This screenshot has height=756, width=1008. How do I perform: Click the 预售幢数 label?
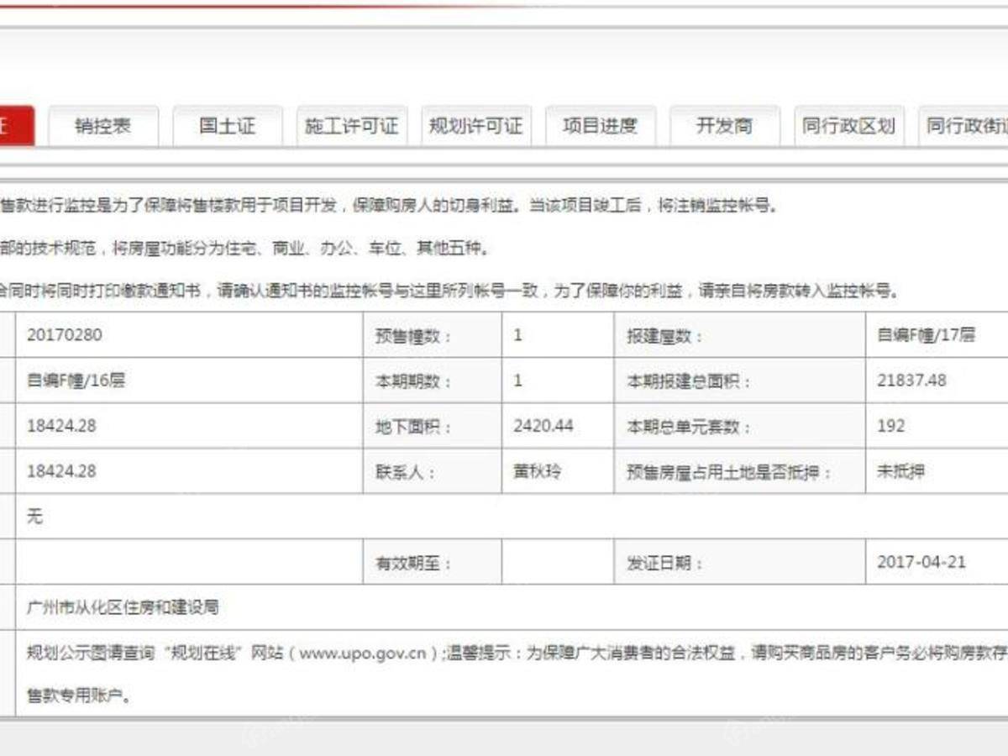(x=412, y=336)
